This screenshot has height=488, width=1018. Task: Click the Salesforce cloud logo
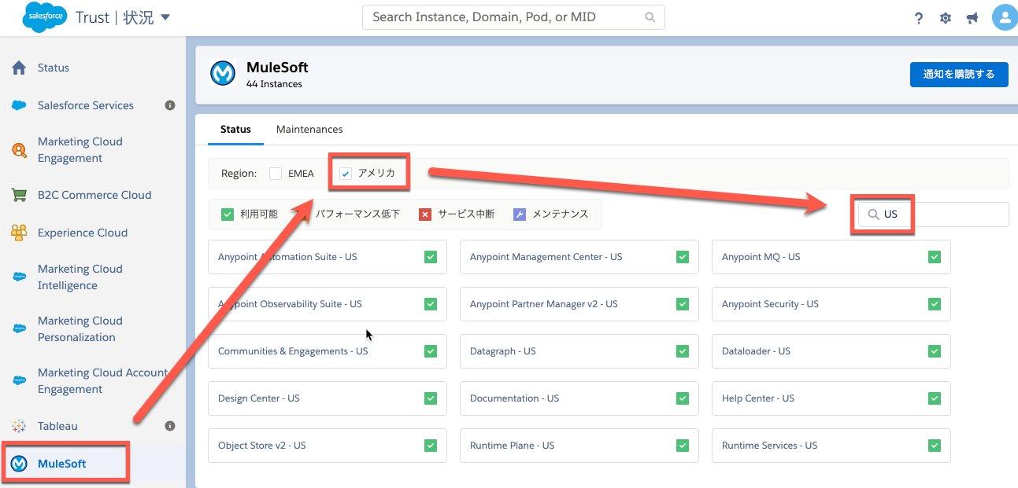45,17
